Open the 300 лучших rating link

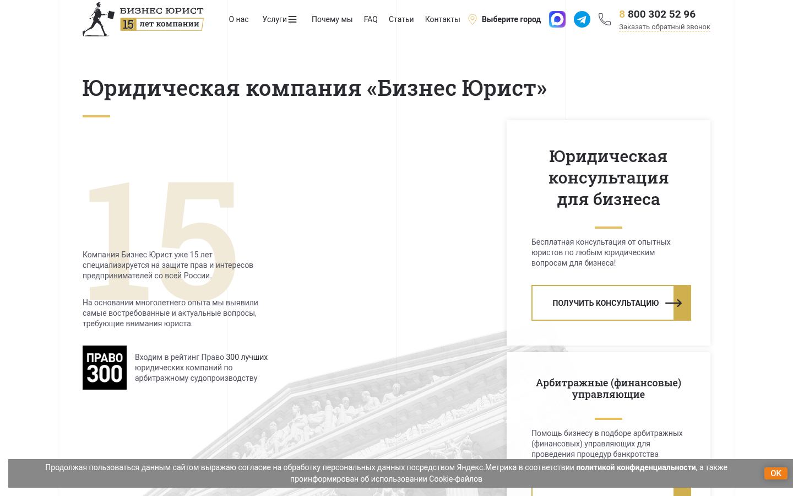(x=247, y=357)
